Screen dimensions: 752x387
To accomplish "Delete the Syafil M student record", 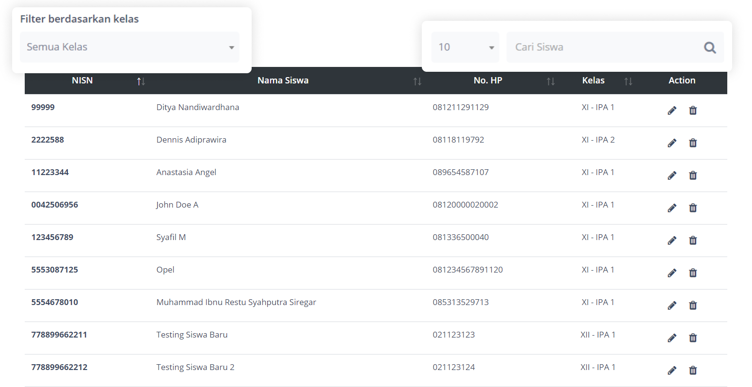I will [x=693, y=241].
